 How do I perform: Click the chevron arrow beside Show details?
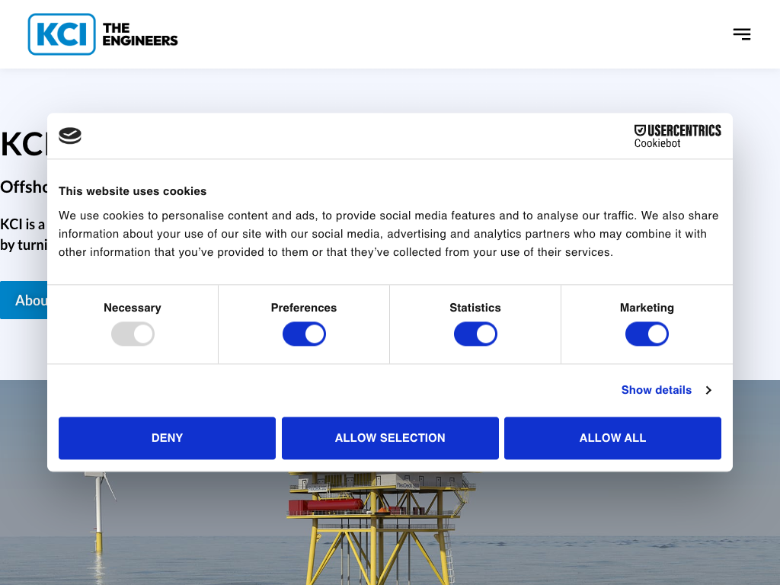click(708, 390)
